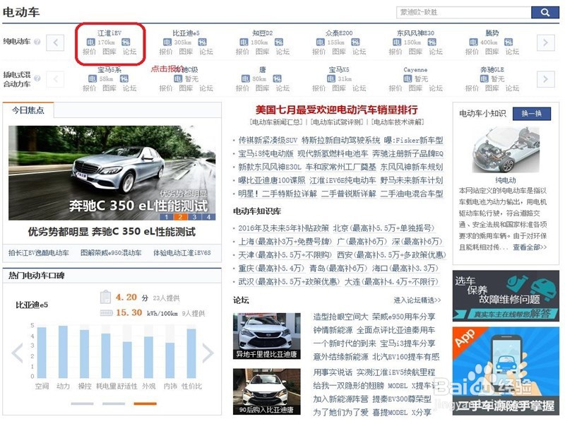This screenshot has width=565, height=424.
Task: Open 拍长江EV逸酷电动车 link
Action: (x=39, y=253)
